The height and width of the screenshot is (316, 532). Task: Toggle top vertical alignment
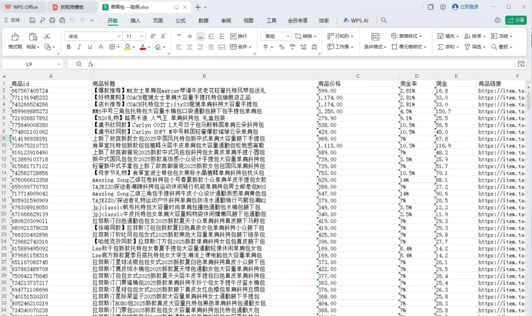[x=179, y=36]
